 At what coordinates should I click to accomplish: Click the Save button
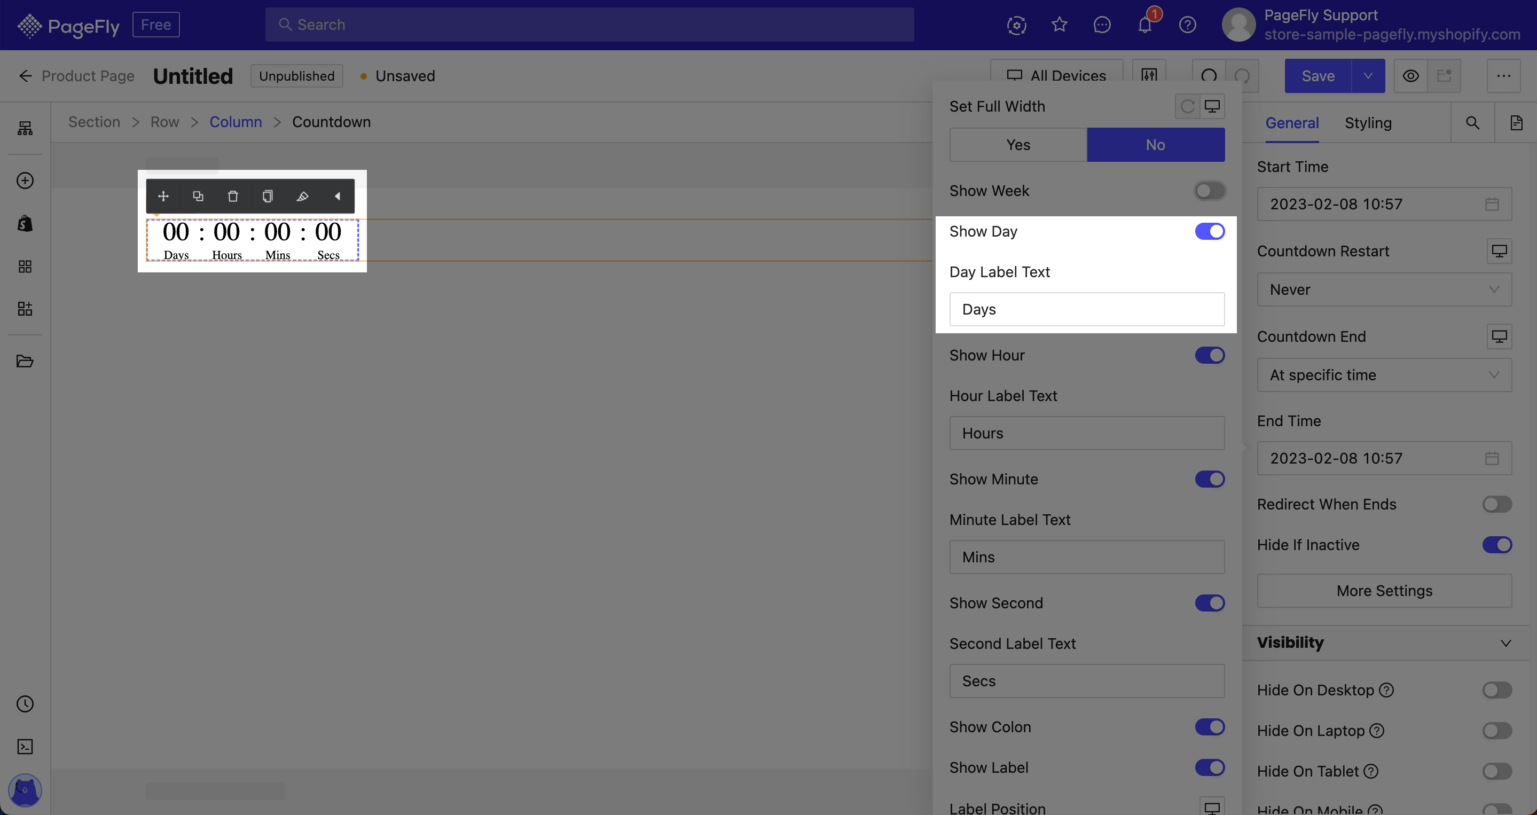[1318, 76]
